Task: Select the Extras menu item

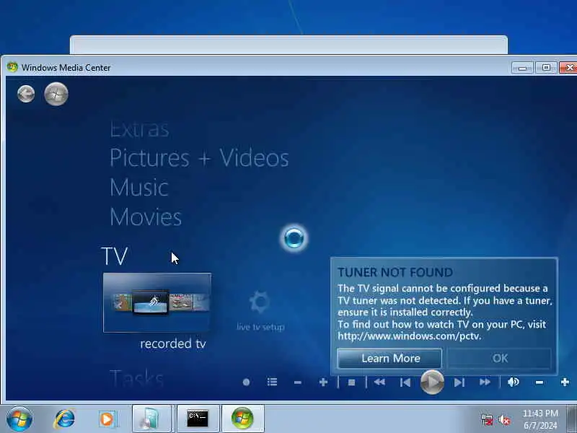Action: [139, 130]
